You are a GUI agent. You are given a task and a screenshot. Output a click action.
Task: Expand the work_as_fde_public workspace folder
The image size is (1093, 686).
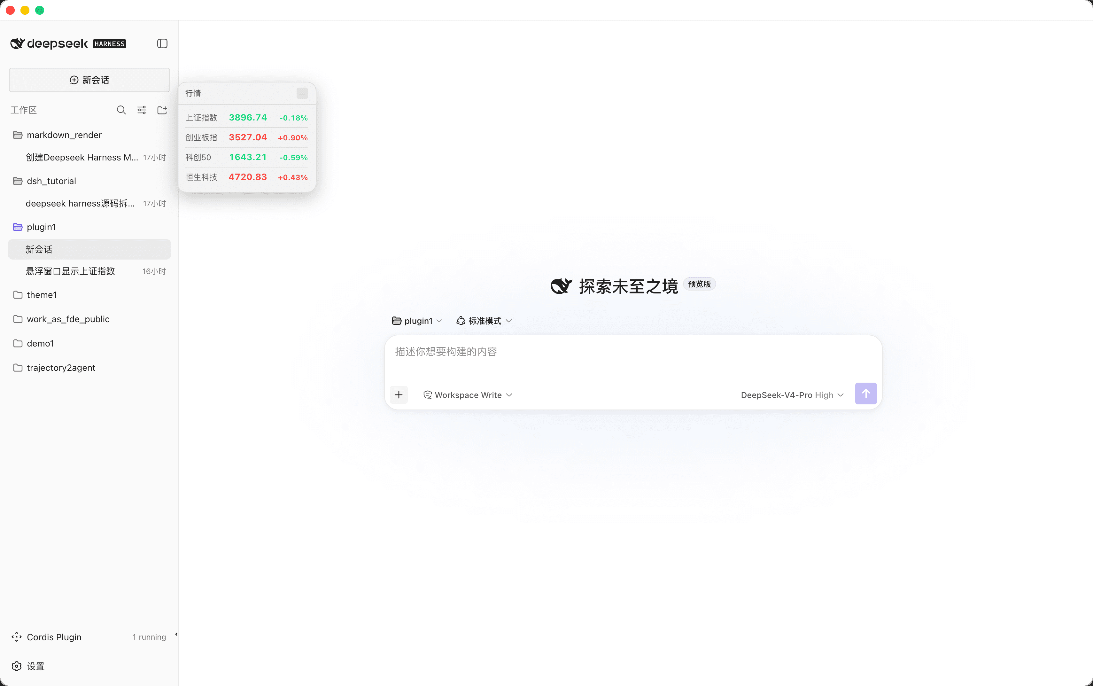pos(89,319)
